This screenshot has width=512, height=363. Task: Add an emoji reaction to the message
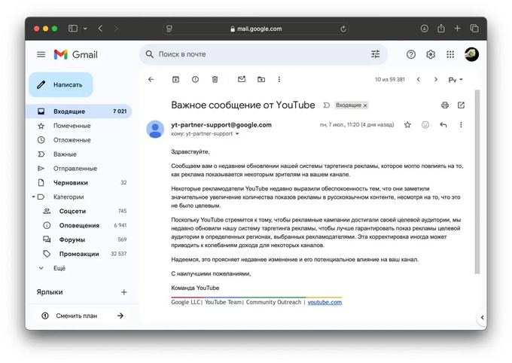(425, 125)
